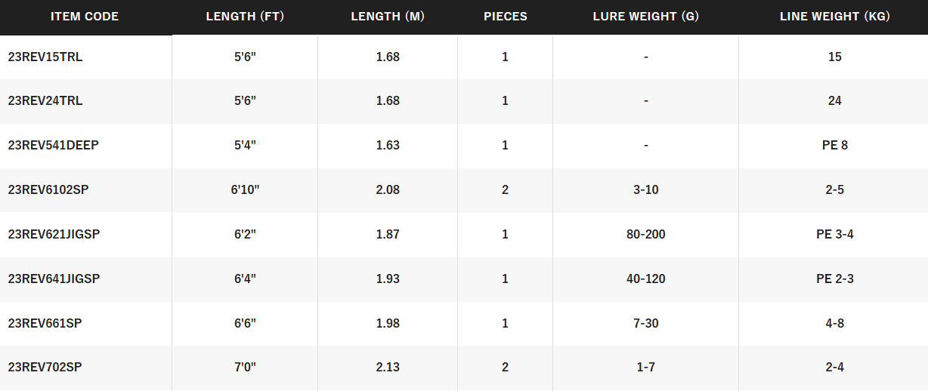Click the LENGTH (FT) column header

pos(245,17)
